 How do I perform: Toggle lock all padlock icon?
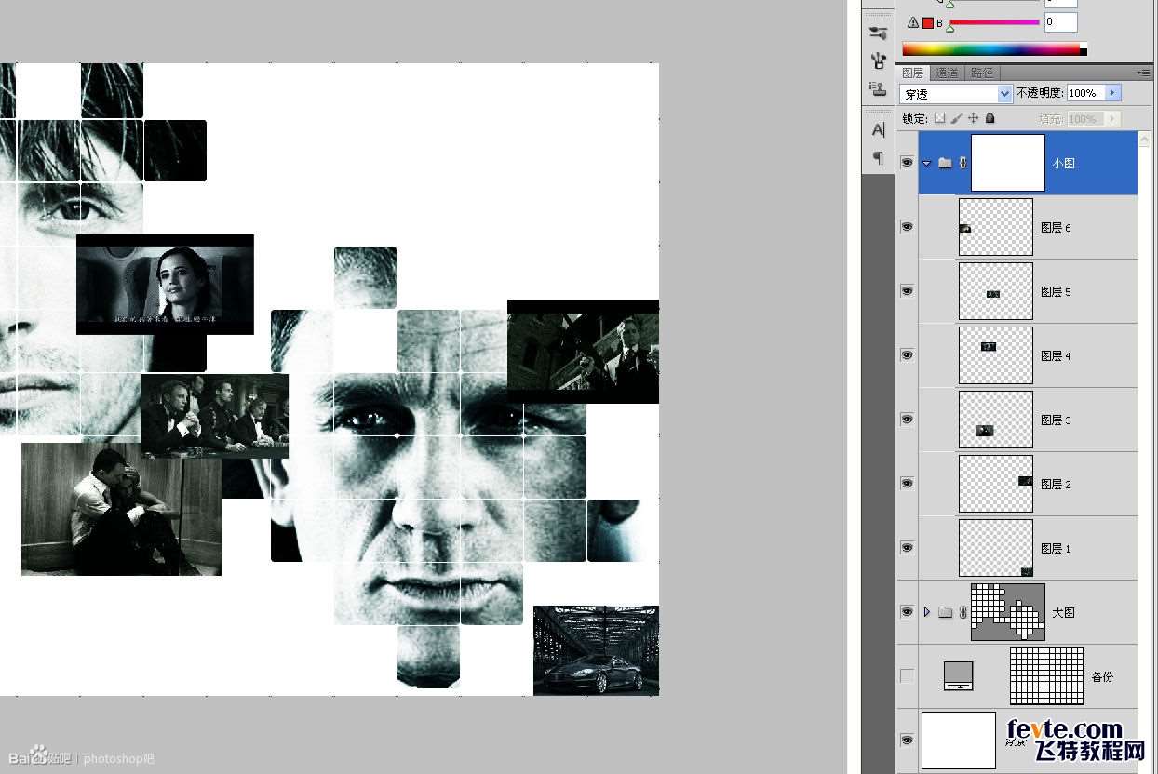tap(990, 118)
